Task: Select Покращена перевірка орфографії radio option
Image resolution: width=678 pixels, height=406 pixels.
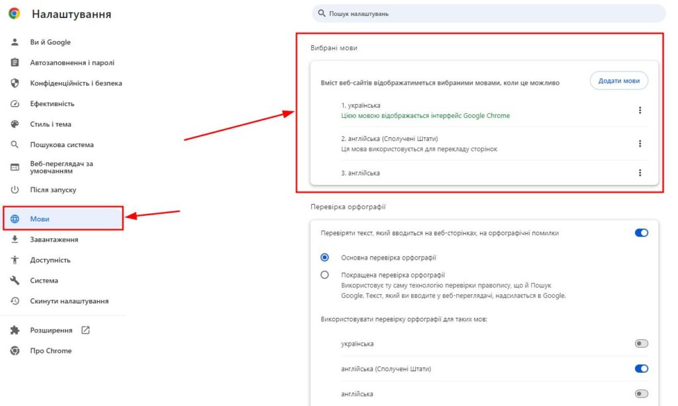Action: point(324,275)
